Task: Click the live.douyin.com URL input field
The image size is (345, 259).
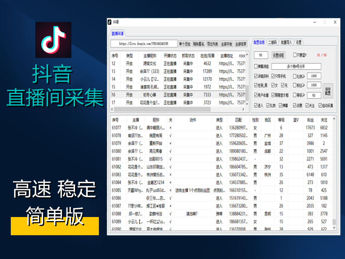Action: point(144,43)
